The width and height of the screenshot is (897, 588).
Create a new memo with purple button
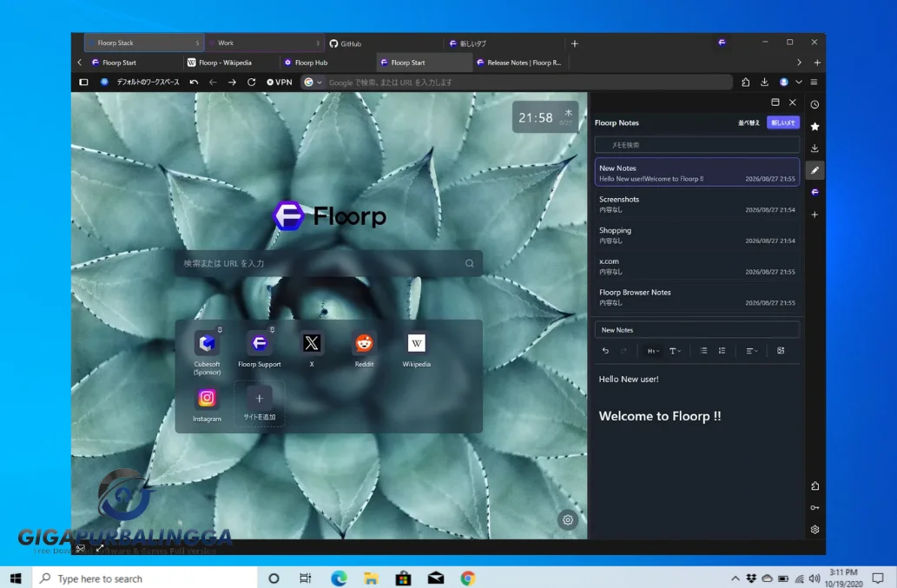tap(782, 122)
